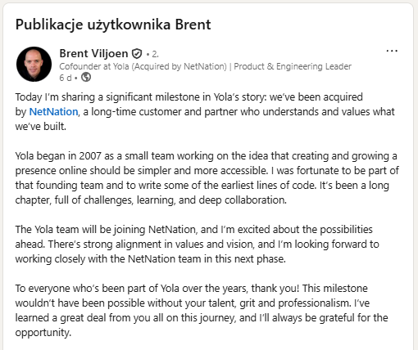The image size is (418, 350).
Task: Click the 'we've built.' line of text
Action: 41,127
